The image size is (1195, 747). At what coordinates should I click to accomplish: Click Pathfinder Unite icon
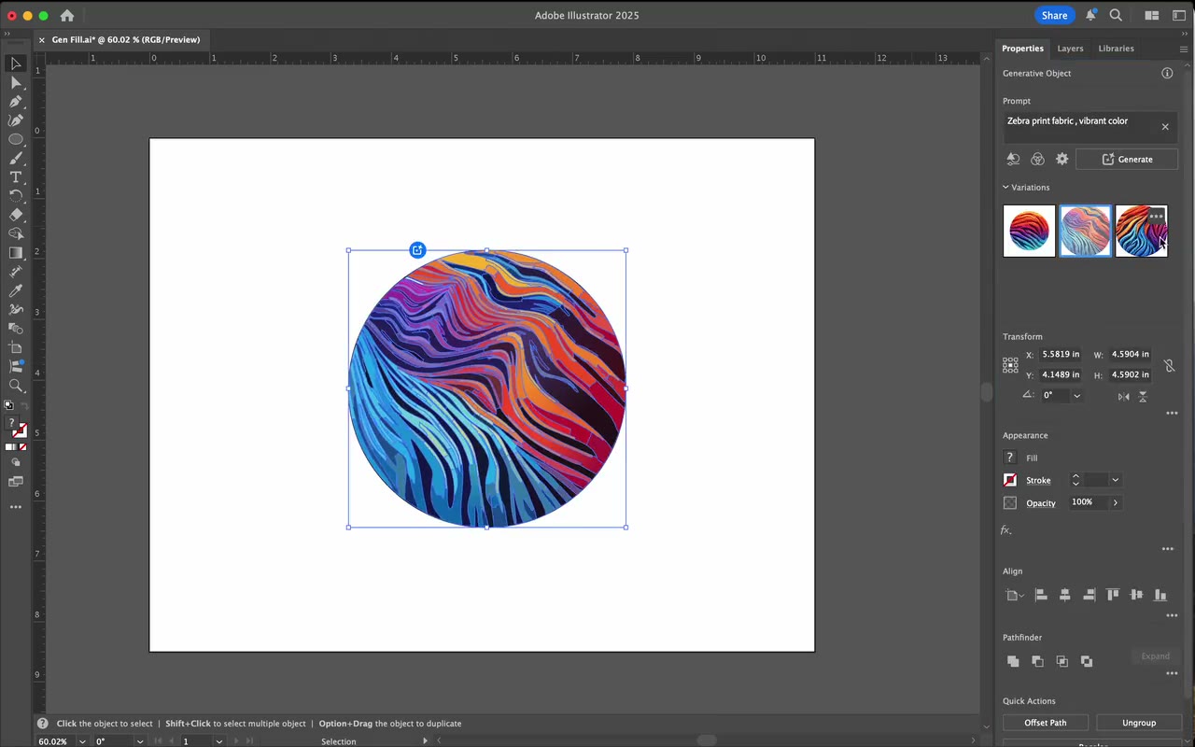1013,661
